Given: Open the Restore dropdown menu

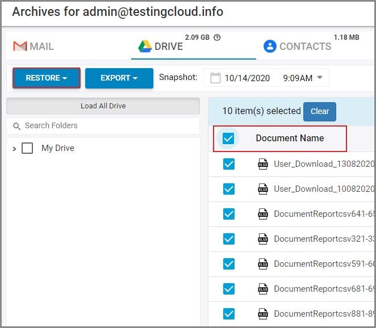Looking at the screenshot, I should pyautogui.click(x=47, y=78).
